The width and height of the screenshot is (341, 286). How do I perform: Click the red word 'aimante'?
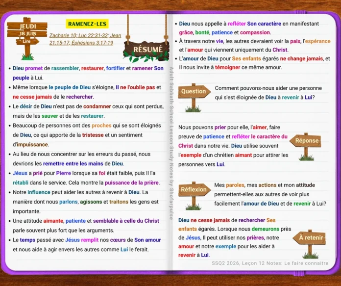pos(53,221)
